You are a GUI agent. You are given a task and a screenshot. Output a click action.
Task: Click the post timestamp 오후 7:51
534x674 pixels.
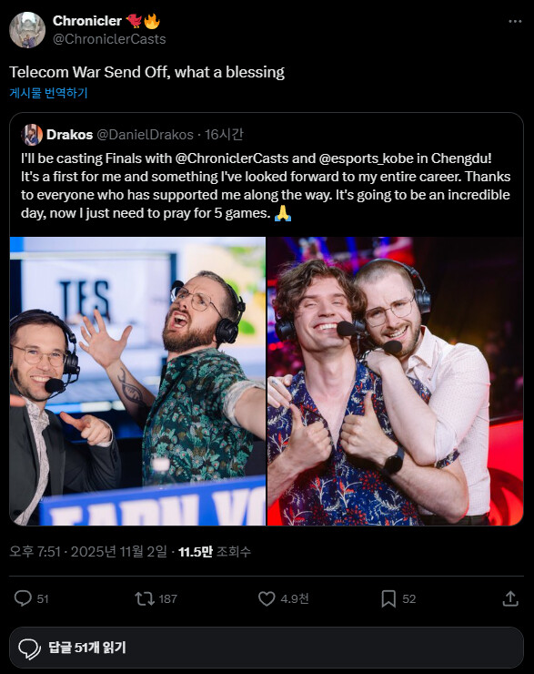[35, 551]
